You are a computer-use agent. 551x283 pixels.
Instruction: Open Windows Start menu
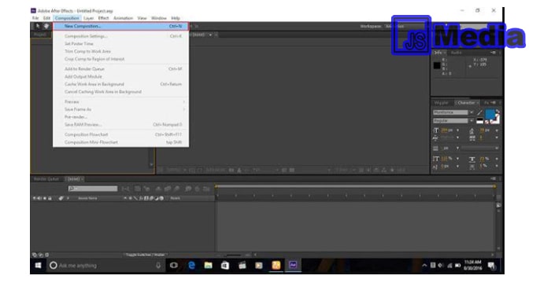(x=38, y=266)
